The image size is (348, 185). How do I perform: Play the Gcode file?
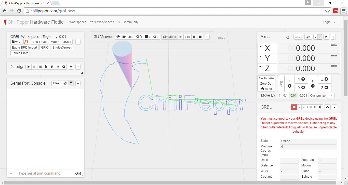[x=29, y=67]
